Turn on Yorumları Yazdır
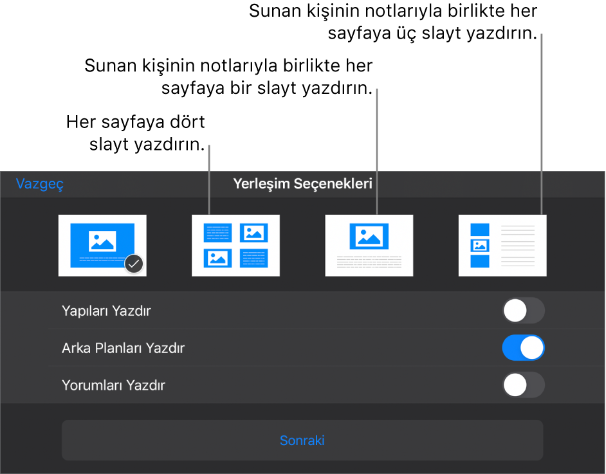Viewport: 606px width, 474px height. (x=523, y=385)
